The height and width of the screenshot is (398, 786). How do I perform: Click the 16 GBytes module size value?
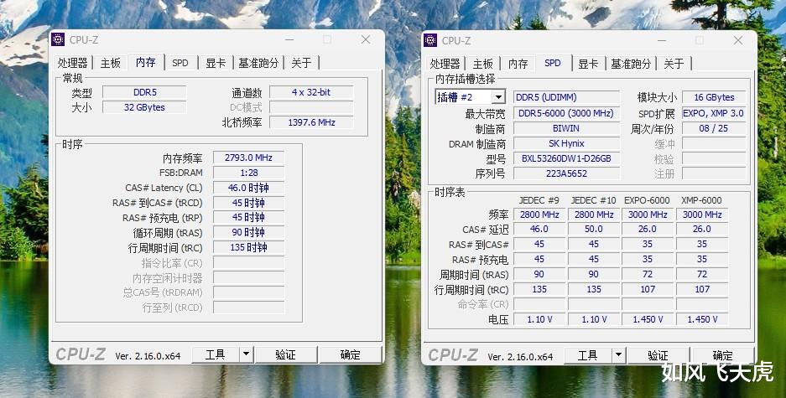click(714, 97)
